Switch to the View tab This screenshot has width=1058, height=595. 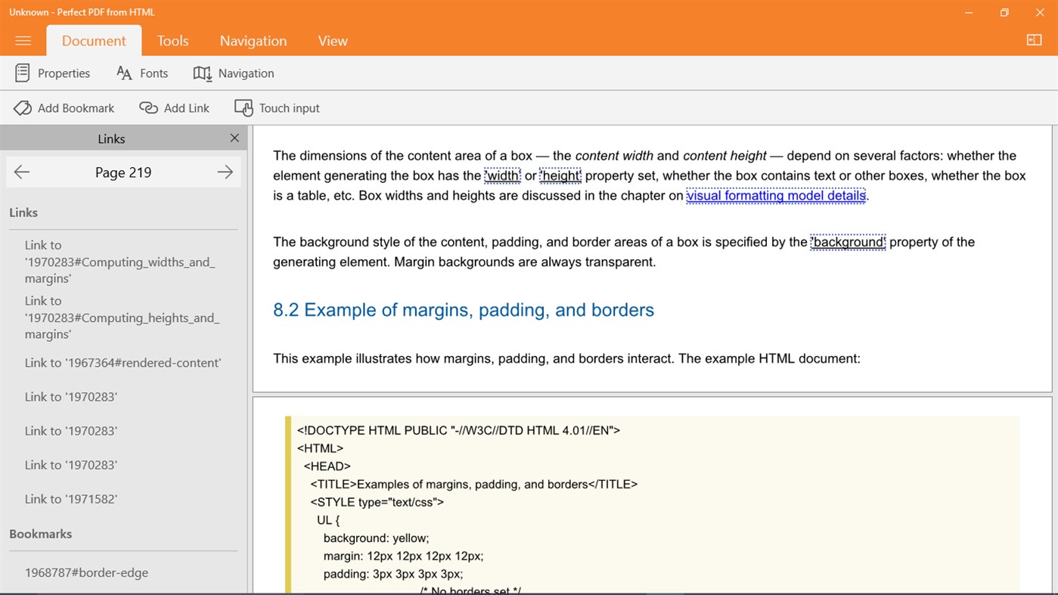333,40
